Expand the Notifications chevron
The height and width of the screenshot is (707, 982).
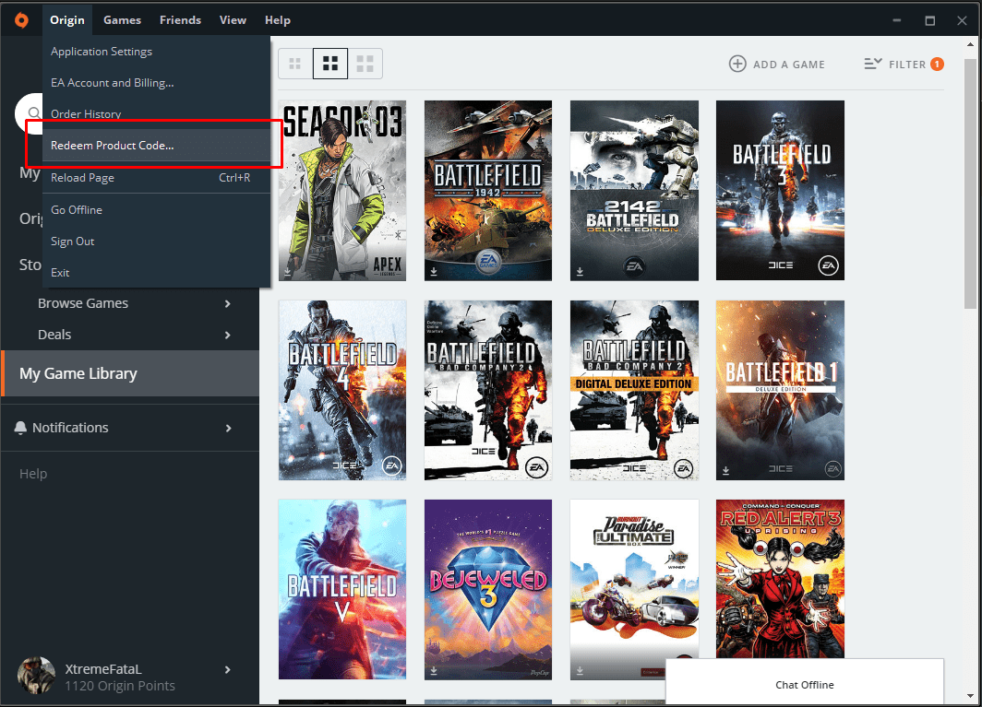pos(228,428)
